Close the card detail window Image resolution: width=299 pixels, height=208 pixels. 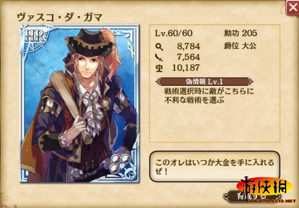tap(292, 8)
